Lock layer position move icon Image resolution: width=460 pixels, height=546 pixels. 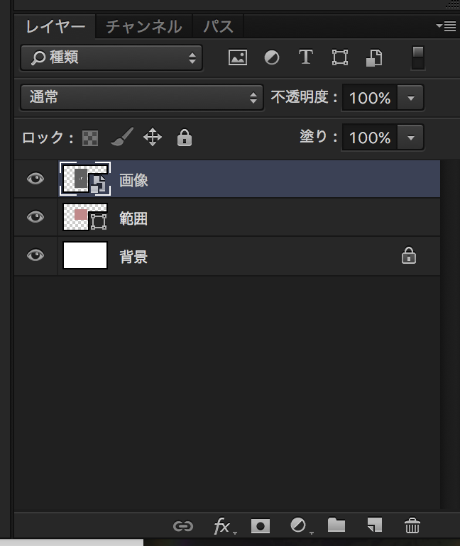[153, 137]
